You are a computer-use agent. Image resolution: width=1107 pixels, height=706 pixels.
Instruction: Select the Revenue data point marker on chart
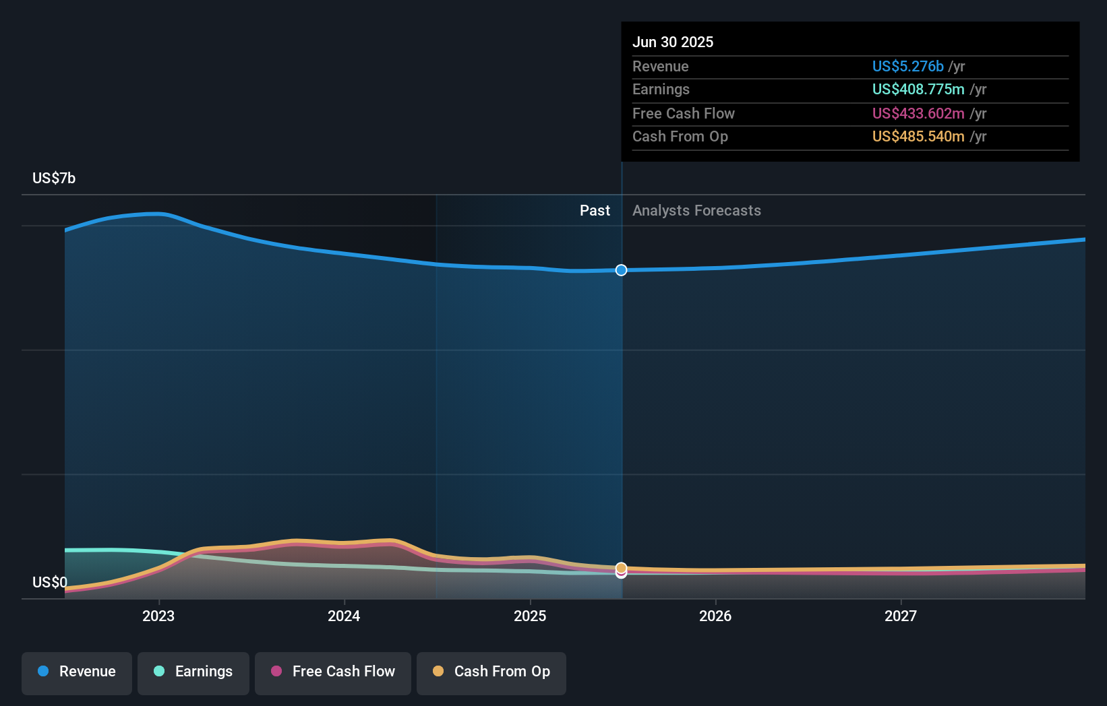[x=622, y=270]
